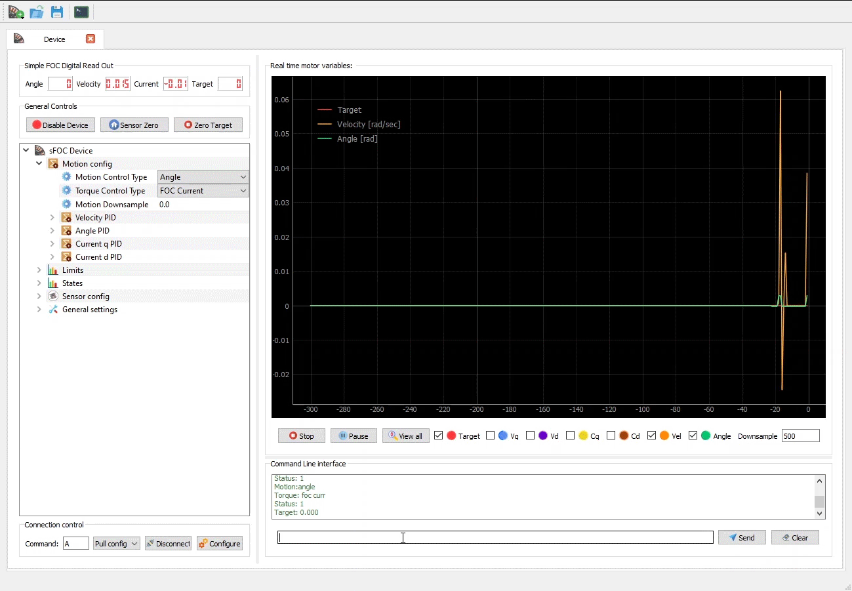Click the Disconnect button
The height and width of the screenshot is (591, 852).
point(169,544)
